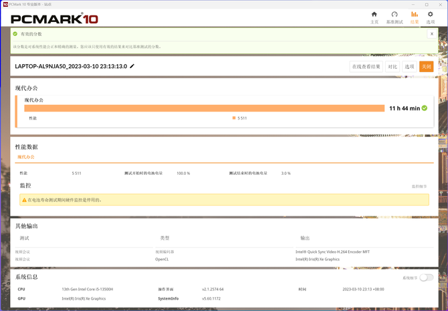The image size is (448, 311).
Task: Toggle the 系统细节 switch
Action: tap(427, 278)
